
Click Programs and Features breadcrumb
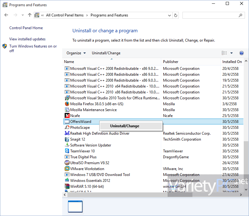tap(109, 15)
